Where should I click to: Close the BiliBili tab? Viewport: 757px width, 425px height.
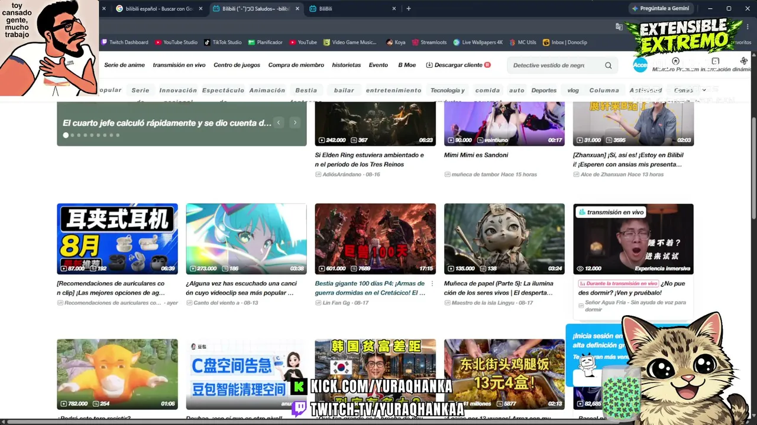pos(394,9)
